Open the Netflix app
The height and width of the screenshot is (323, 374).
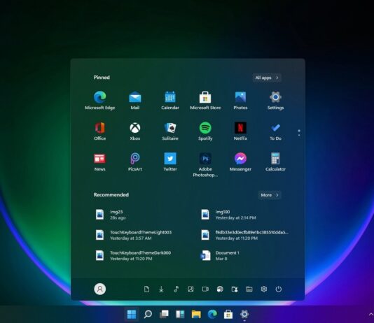coord(240,131)
